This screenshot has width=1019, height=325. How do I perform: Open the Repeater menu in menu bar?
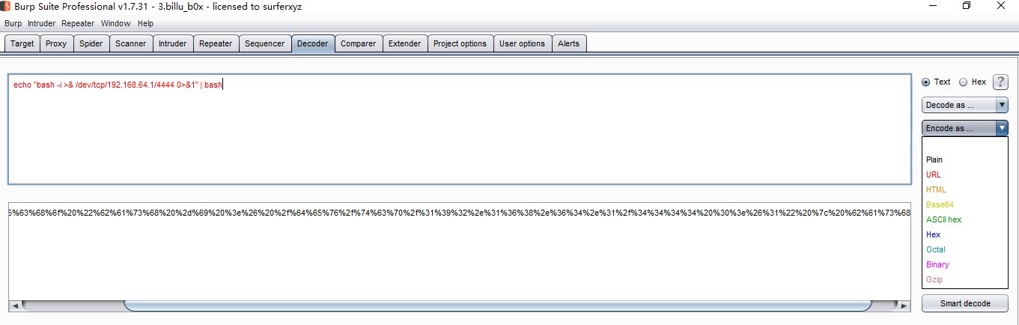(79, 23)
